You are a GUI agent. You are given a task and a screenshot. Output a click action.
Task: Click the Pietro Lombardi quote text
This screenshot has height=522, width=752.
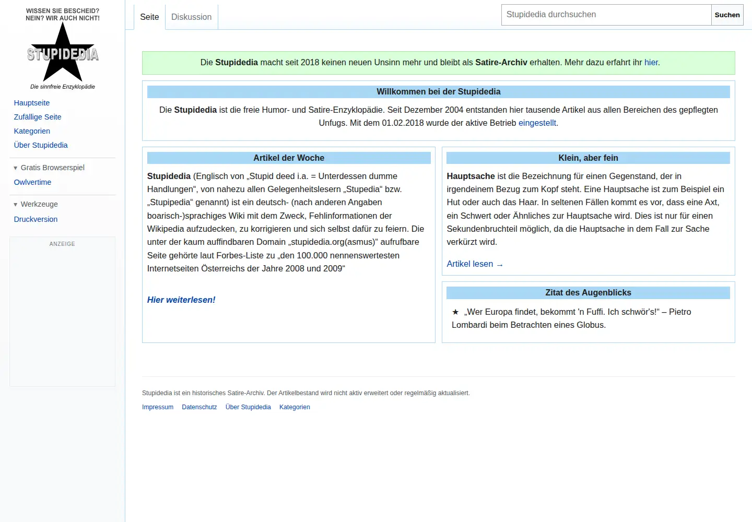(x=571, y=318)
